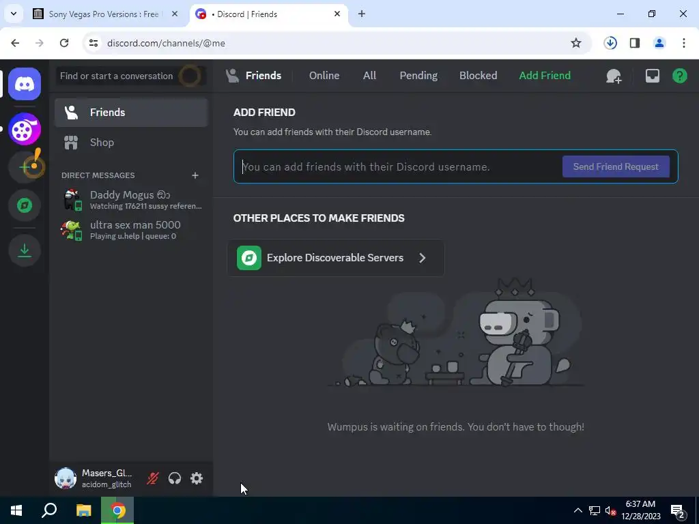Viewport: 699px width, 524px height.
Task: Click the Masers_Gl user avatar
Action: coord(66,478)
